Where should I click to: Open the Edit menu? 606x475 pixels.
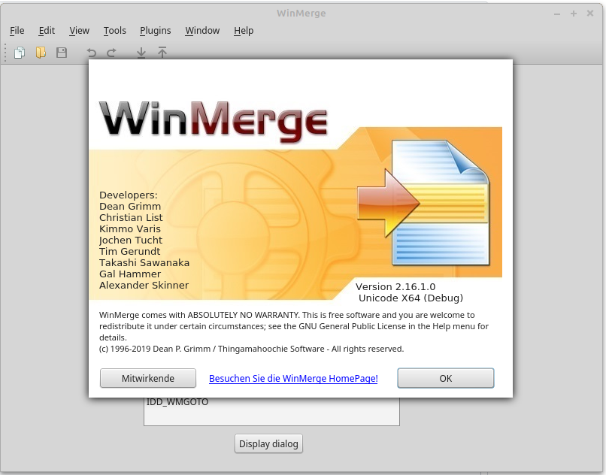coord(47,31)
